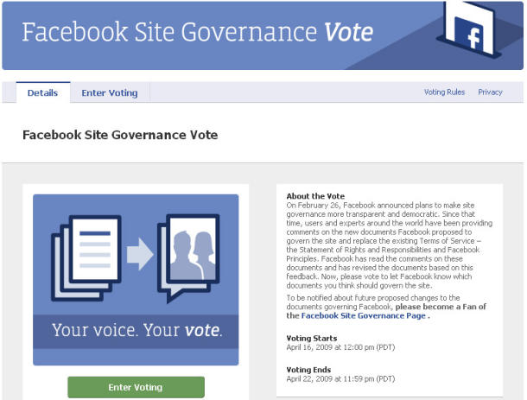Switch to the Details tab
Viewport: 527px width, 400px height.
tap(42, 92)
